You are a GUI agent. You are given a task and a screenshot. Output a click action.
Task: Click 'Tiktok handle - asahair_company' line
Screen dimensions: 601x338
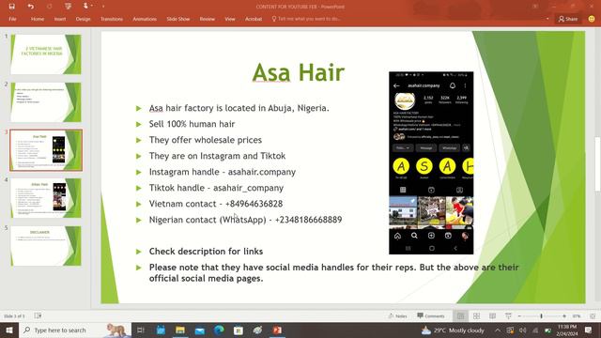[216, 188]
